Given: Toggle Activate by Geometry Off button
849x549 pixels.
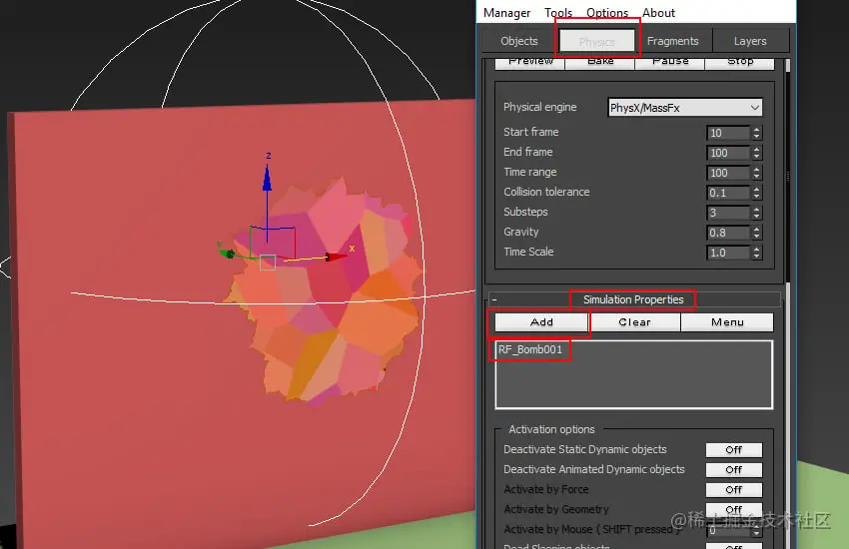Looking at the screenshot, I should tap(734, 509).
